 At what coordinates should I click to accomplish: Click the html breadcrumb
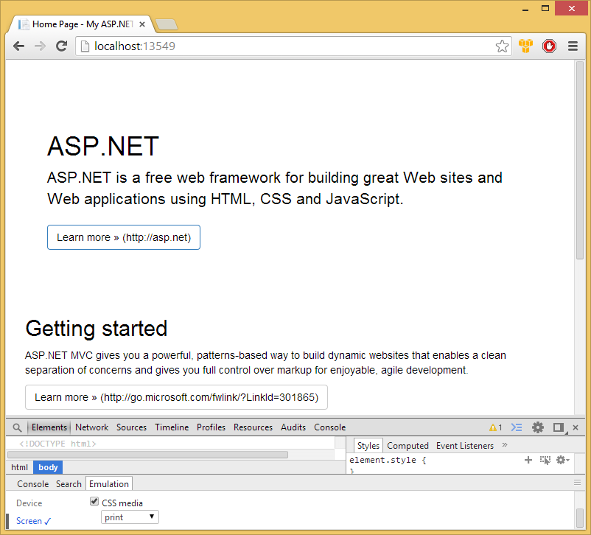click(20, 467)
